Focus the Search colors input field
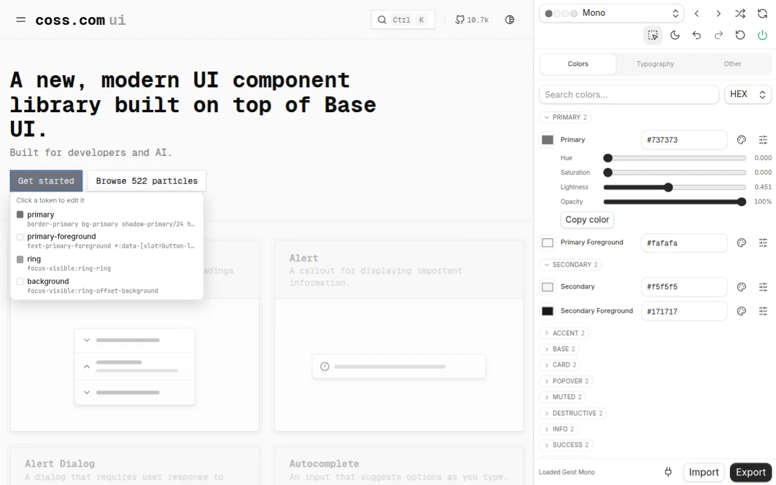 629,95
